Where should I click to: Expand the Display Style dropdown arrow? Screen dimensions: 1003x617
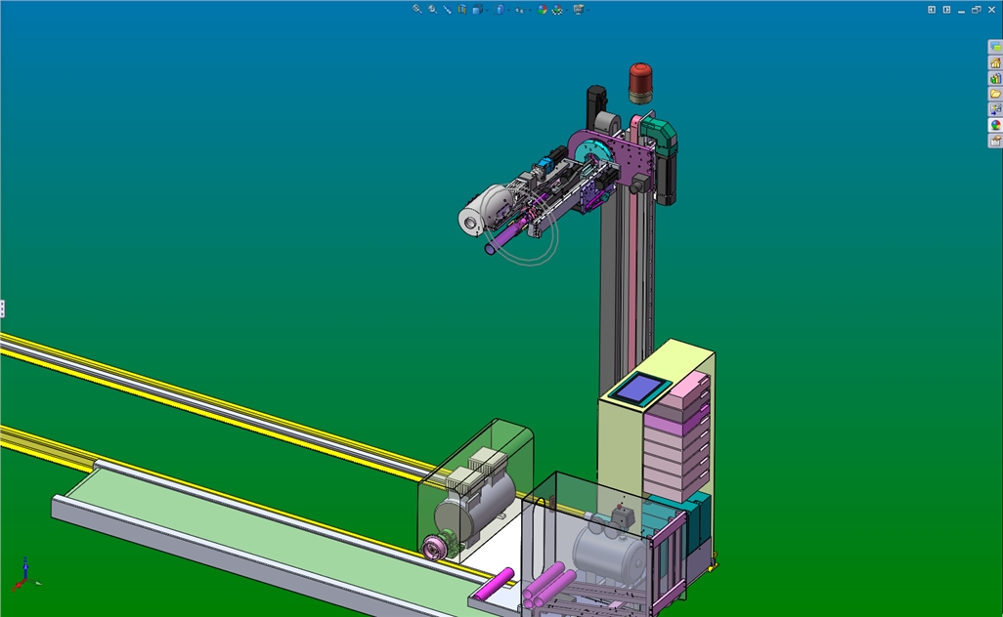click(508, 10)
